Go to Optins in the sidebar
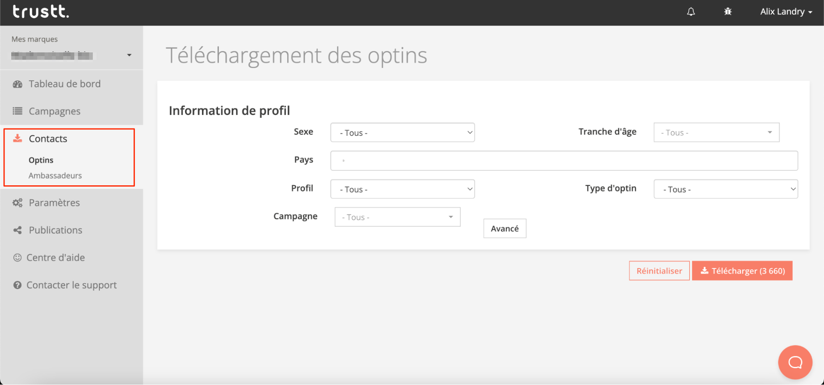 tap(41, 160)
